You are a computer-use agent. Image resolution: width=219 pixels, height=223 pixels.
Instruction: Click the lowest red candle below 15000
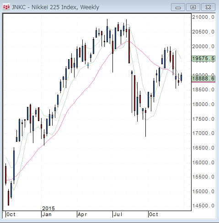8,198
